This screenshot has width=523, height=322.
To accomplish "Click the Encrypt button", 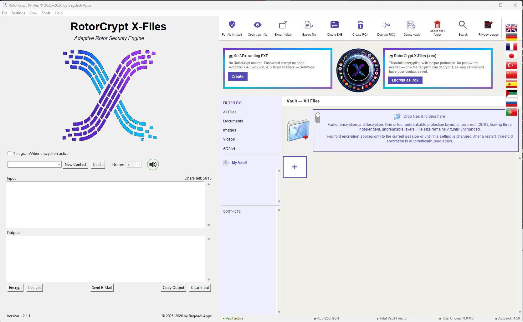I will point(15,288).
